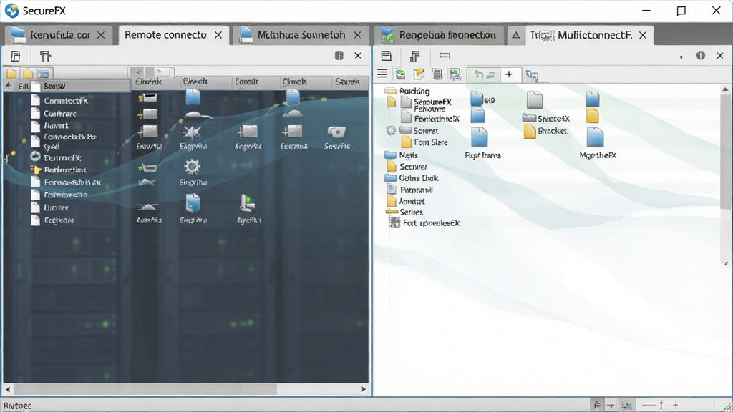This screenshot has width=733, height=412.
Task: Click the document icon in left pane toolbar
Action: tap(16, 57)
